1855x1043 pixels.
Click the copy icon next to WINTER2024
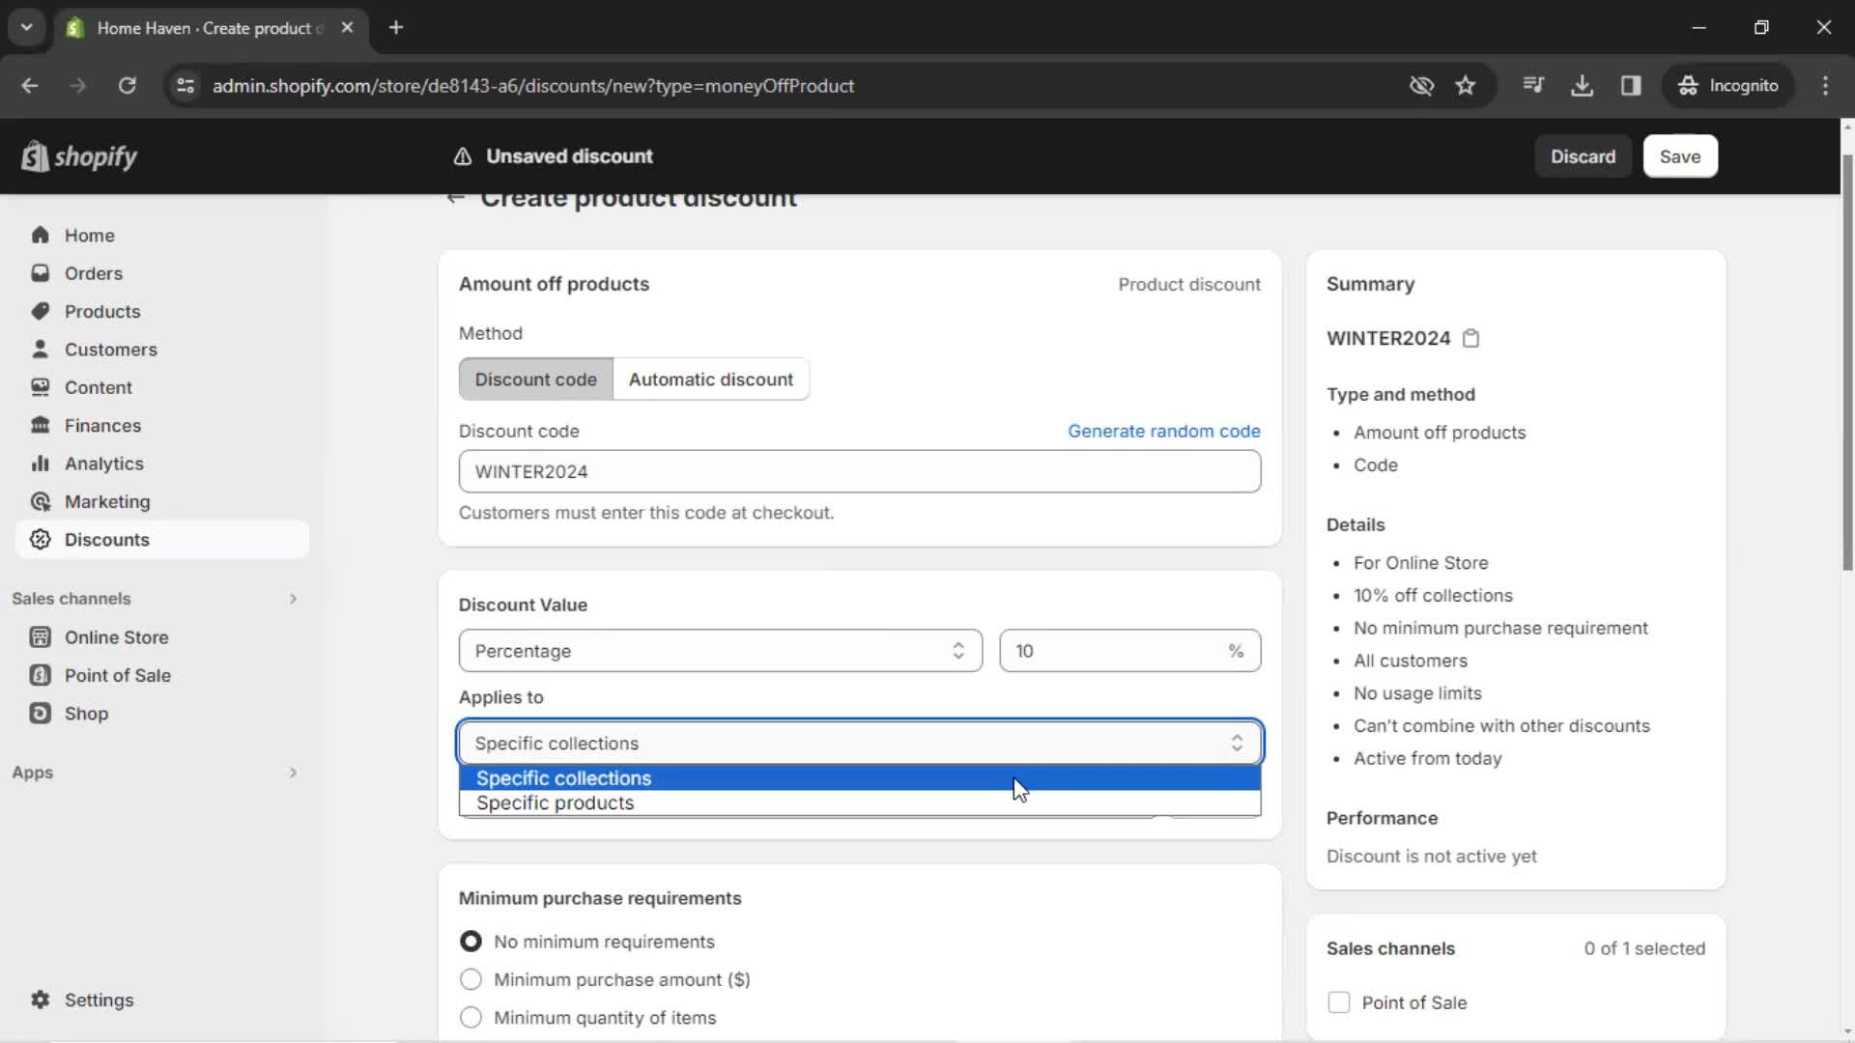coord(1471,337)
